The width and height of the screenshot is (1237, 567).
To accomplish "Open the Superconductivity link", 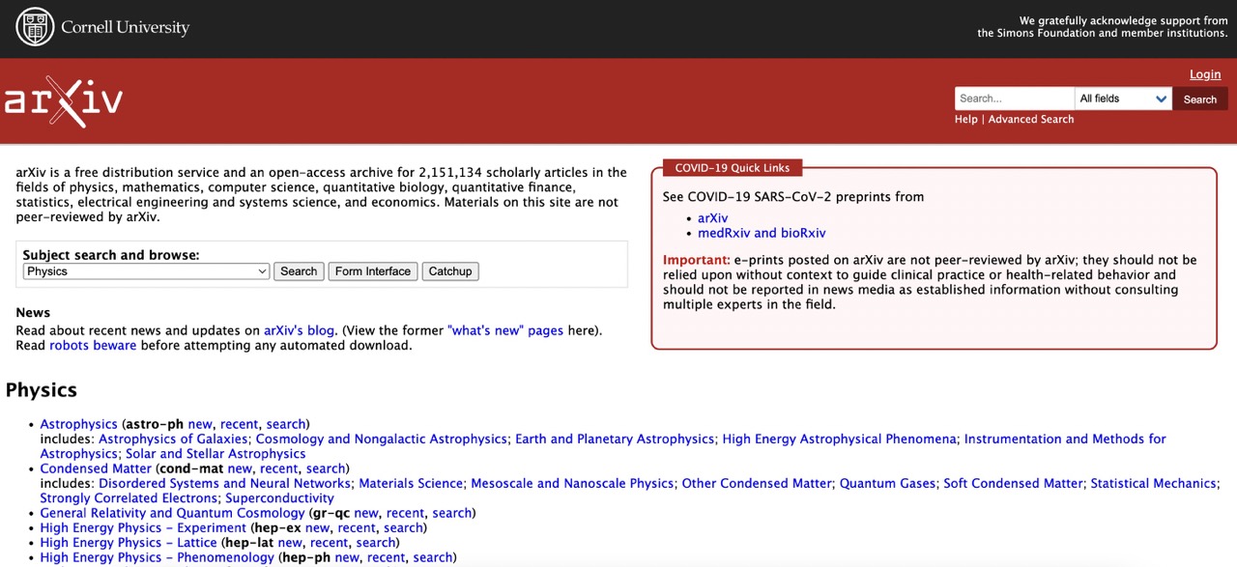I will 279,498.
